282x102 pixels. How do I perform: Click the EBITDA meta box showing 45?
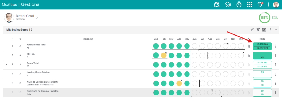[262, 56]
